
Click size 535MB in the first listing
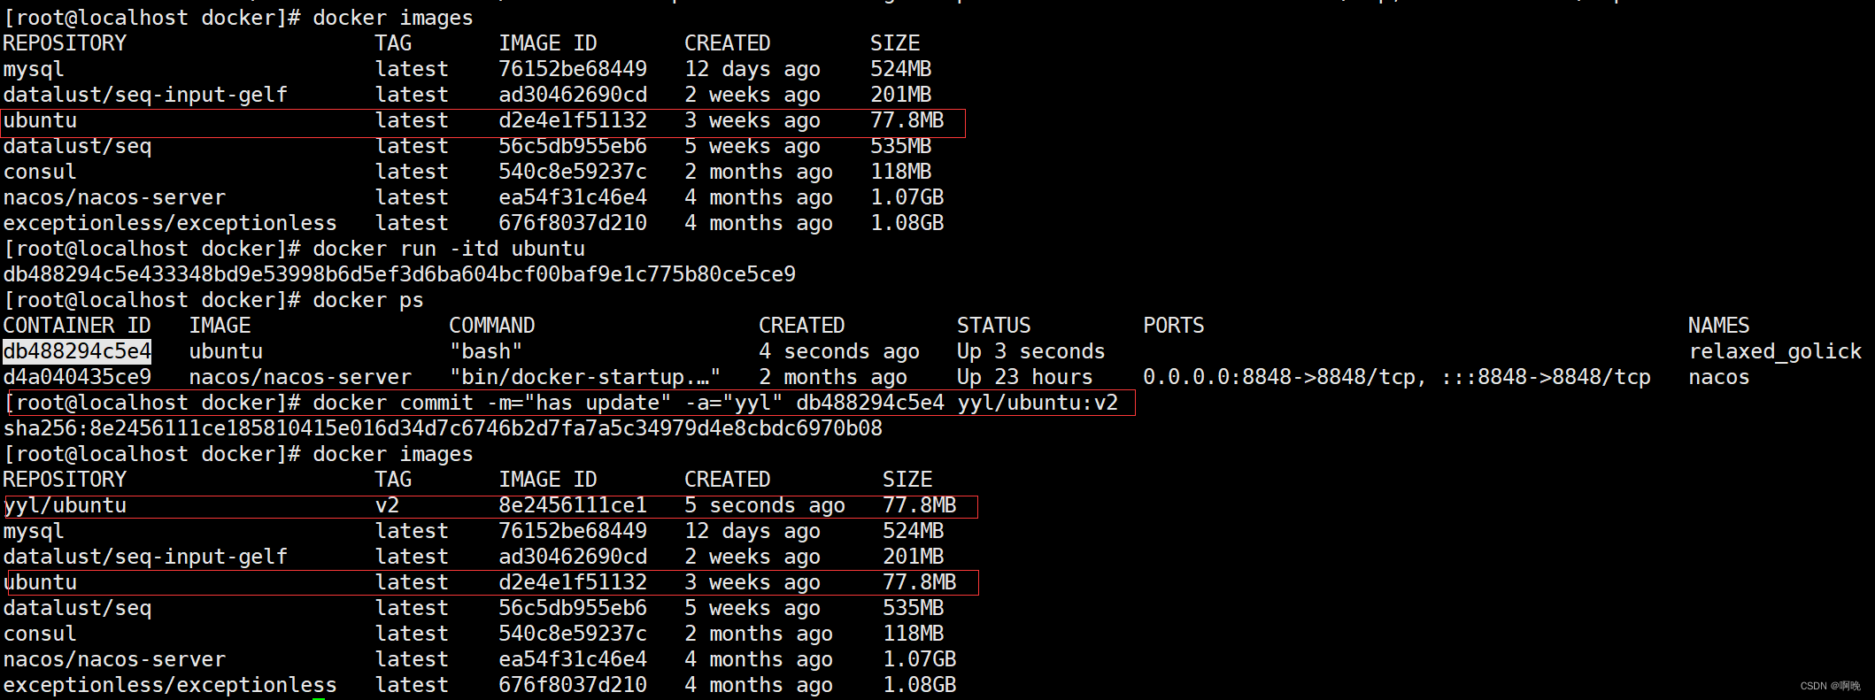pyautogui.click(x=900, y=146)
